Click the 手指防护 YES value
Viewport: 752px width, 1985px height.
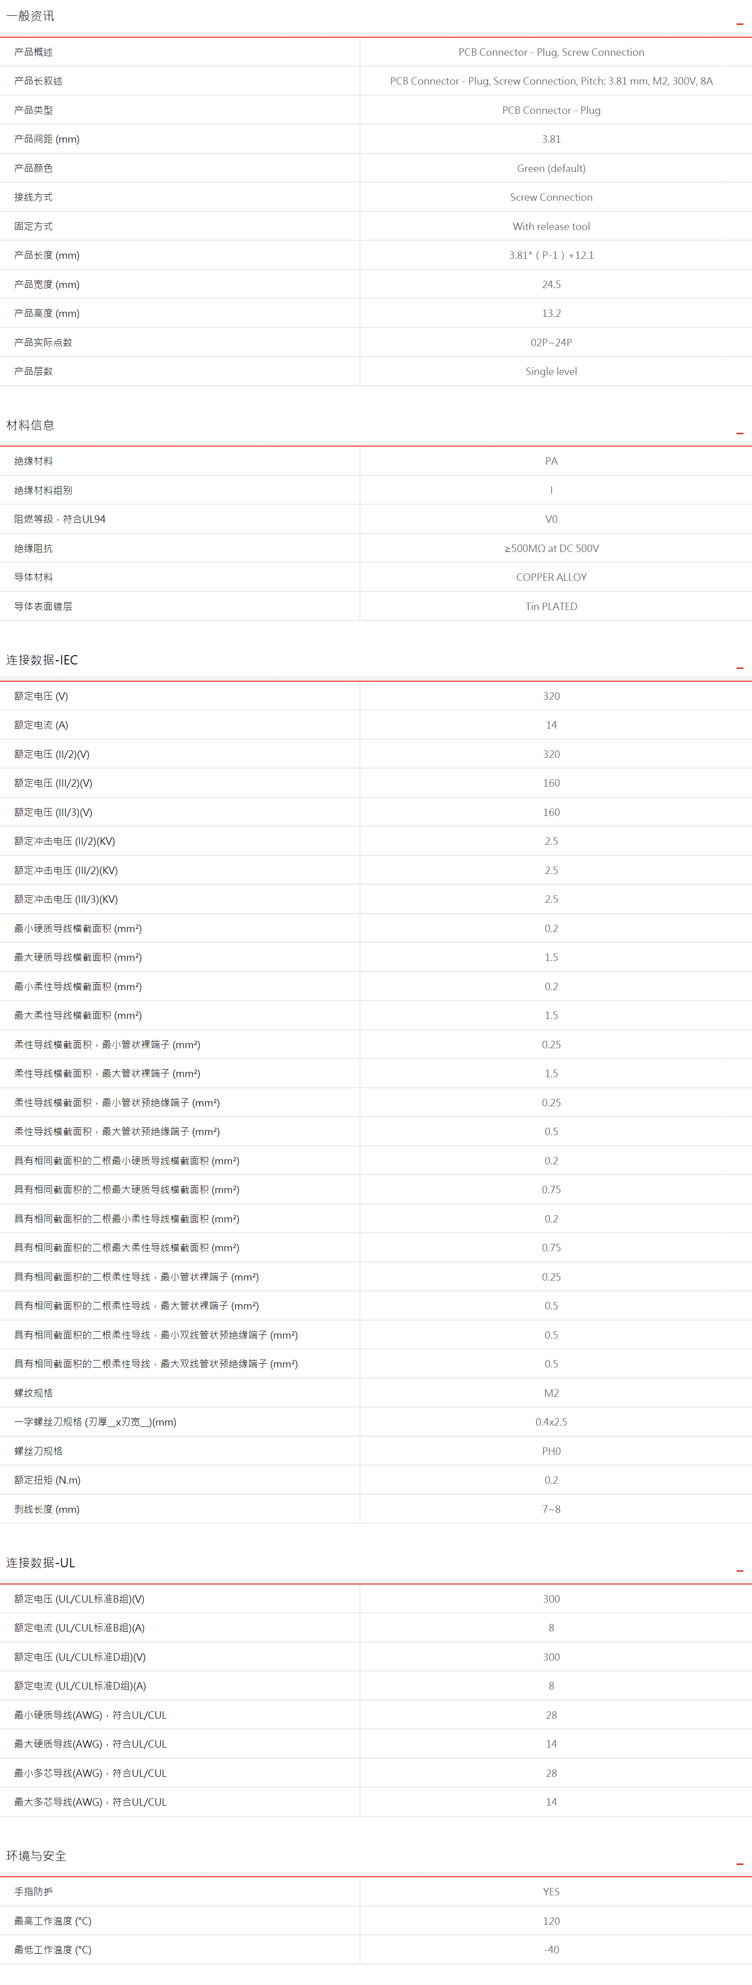point(551,1892)
